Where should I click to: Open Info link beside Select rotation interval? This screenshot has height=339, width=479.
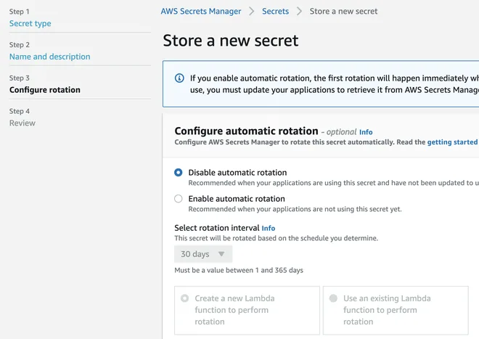pyautogui.click(x=269, y=229)
